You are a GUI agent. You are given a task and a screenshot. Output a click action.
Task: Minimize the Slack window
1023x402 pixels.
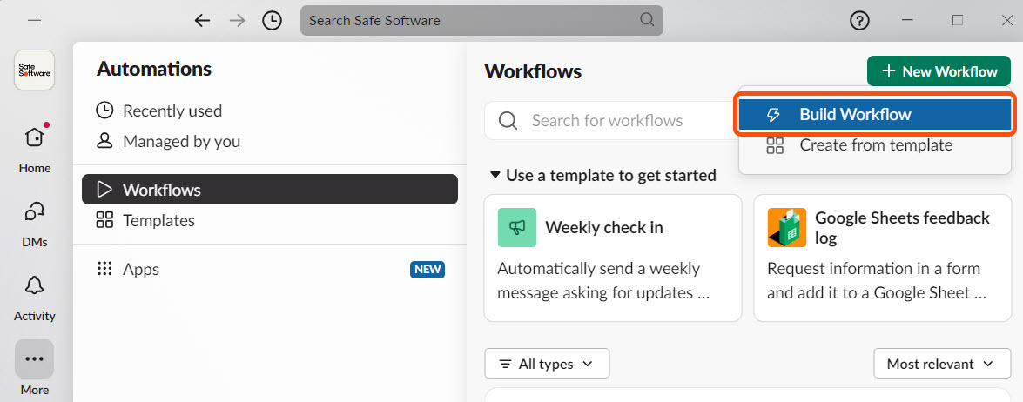click(x=909, y=20)
